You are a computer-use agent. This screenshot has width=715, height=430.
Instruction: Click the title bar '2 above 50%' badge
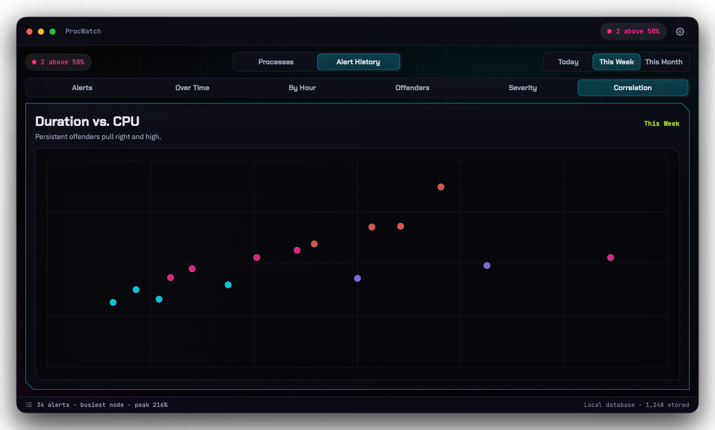(633, 31)
